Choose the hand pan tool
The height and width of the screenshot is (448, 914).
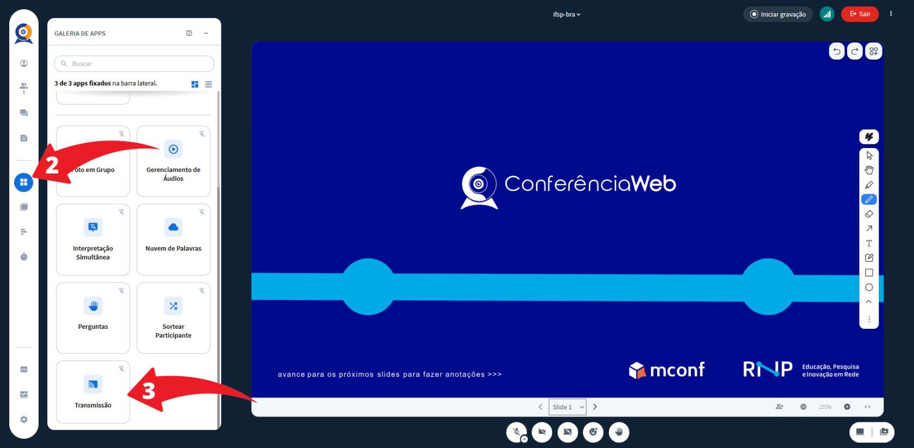(x=869, y=170)
